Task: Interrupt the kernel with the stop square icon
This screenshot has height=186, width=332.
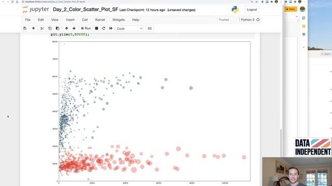Action: click(96, 28)
